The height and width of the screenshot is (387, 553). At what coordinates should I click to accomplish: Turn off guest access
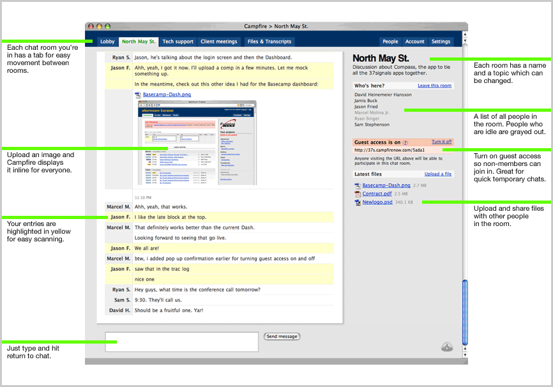pyautogui.click(x=441, y=142)
